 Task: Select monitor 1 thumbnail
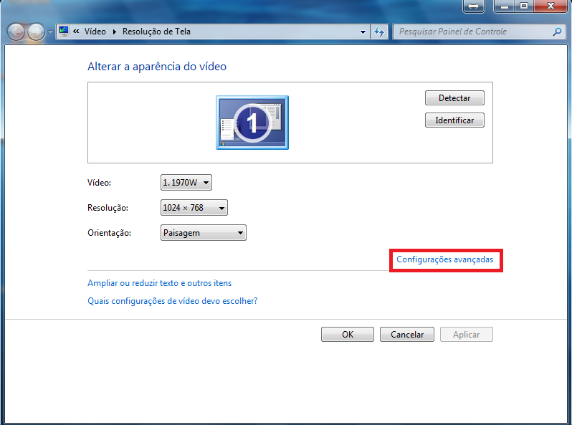pos(252,123)
